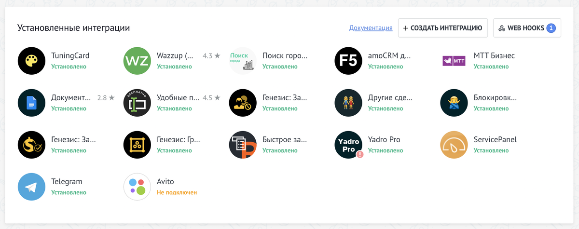The width and height of the screenshot is (579, 229).
Task: Open the Другие сде… two-people icon
Action: [x=348, y=103]
